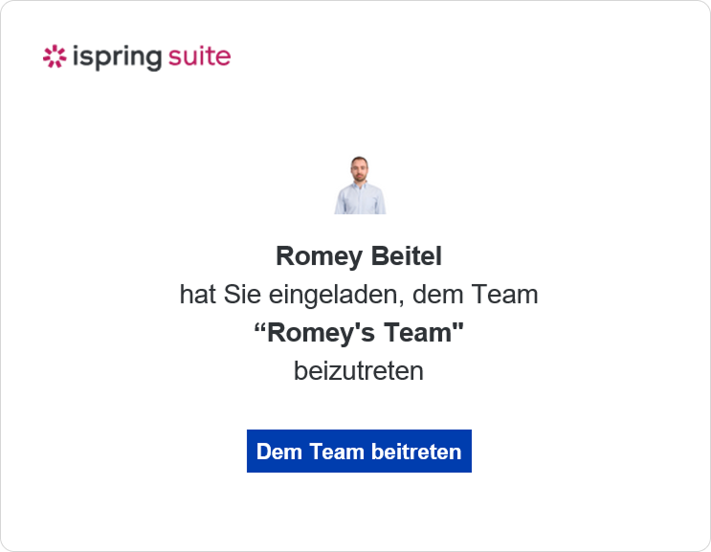Viewport: 711px width, 552px height.
Task: Click the first name "Romey" in the heading
Action: 320,257
